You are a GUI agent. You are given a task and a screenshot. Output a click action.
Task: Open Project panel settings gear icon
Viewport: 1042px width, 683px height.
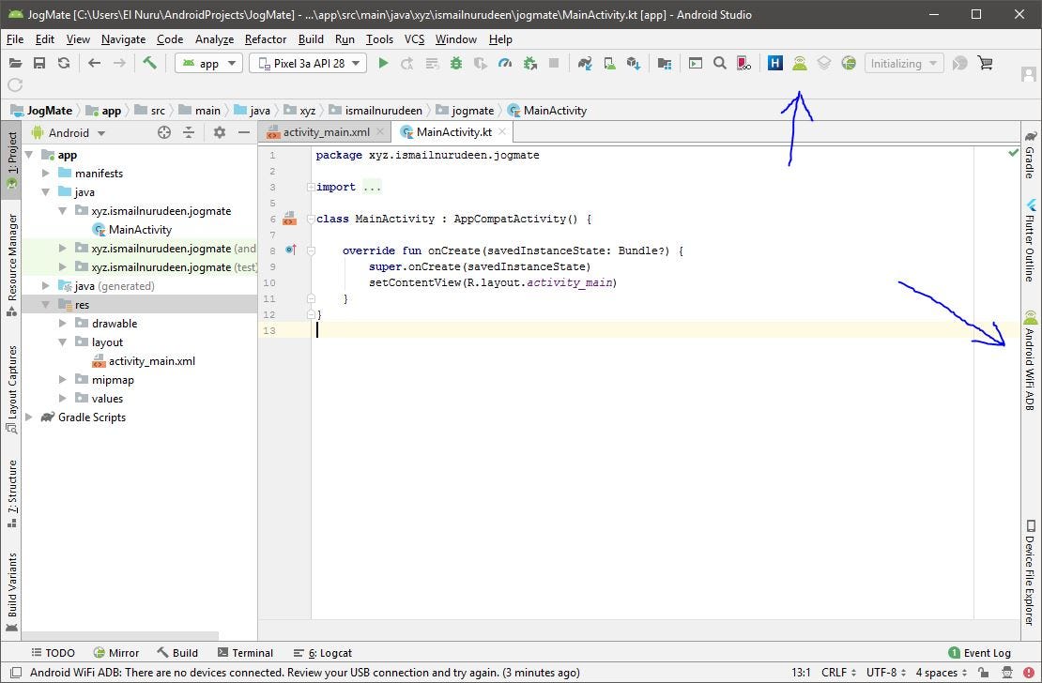pyautogui.click(x=220, y=132)
